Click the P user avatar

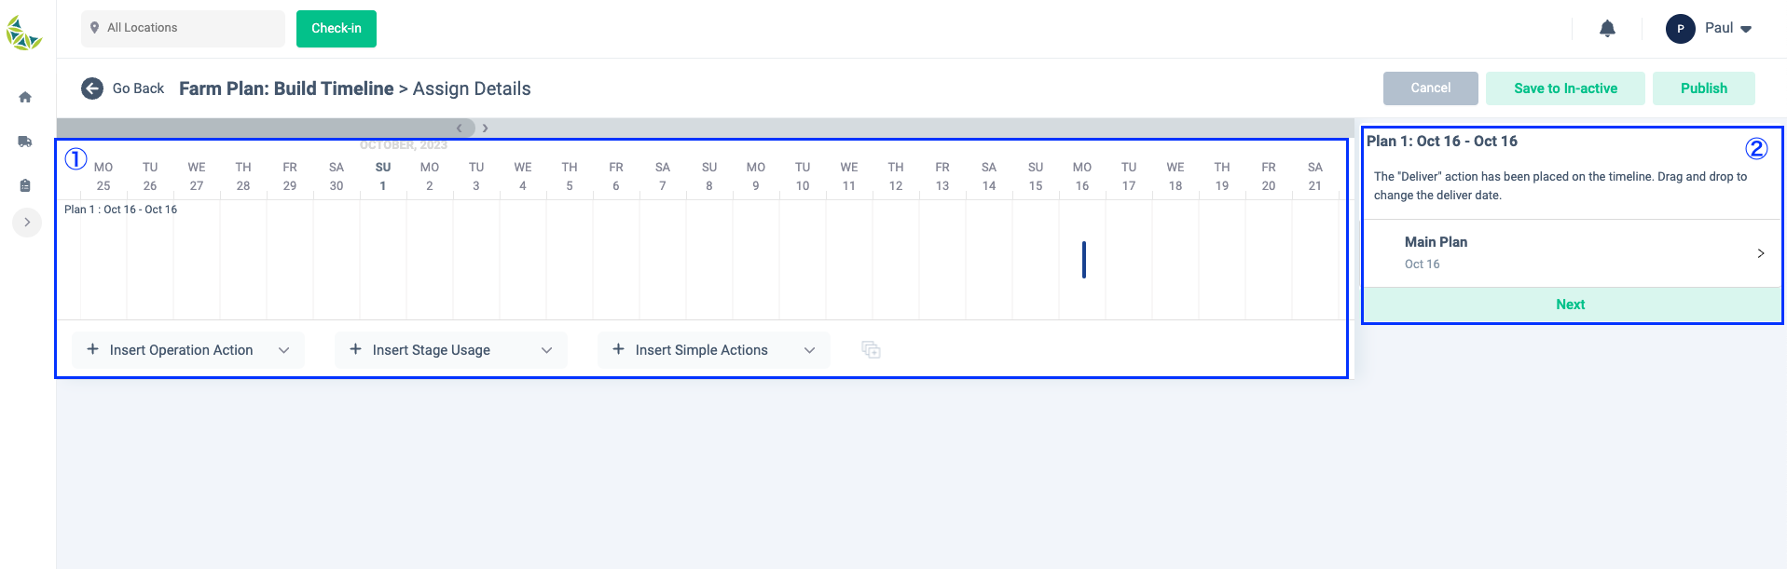[x=1681, y=29]
